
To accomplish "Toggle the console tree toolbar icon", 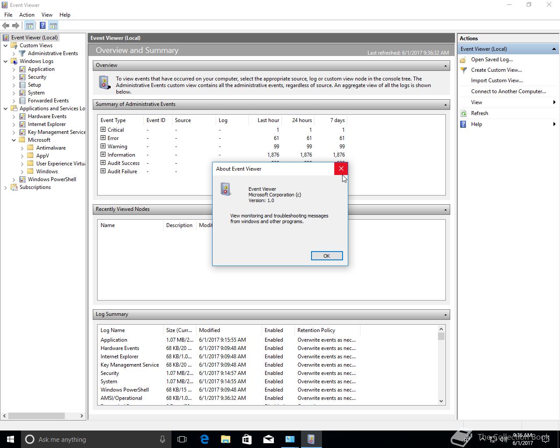I will point(30,26).
